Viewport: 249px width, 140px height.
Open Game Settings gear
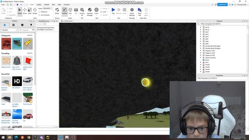132,12
